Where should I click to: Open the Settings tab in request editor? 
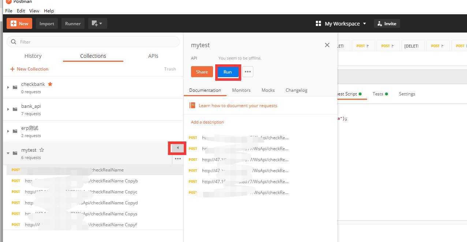407,94
